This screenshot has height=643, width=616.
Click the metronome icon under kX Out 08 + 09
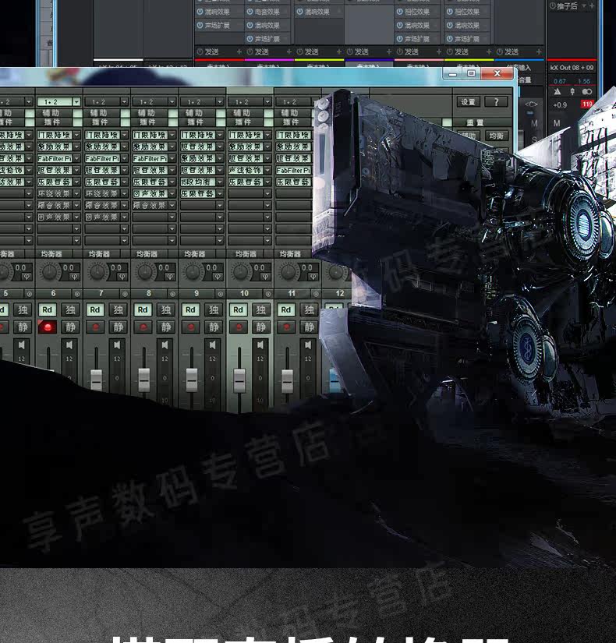pyautogui.click(x=558, y=91)
